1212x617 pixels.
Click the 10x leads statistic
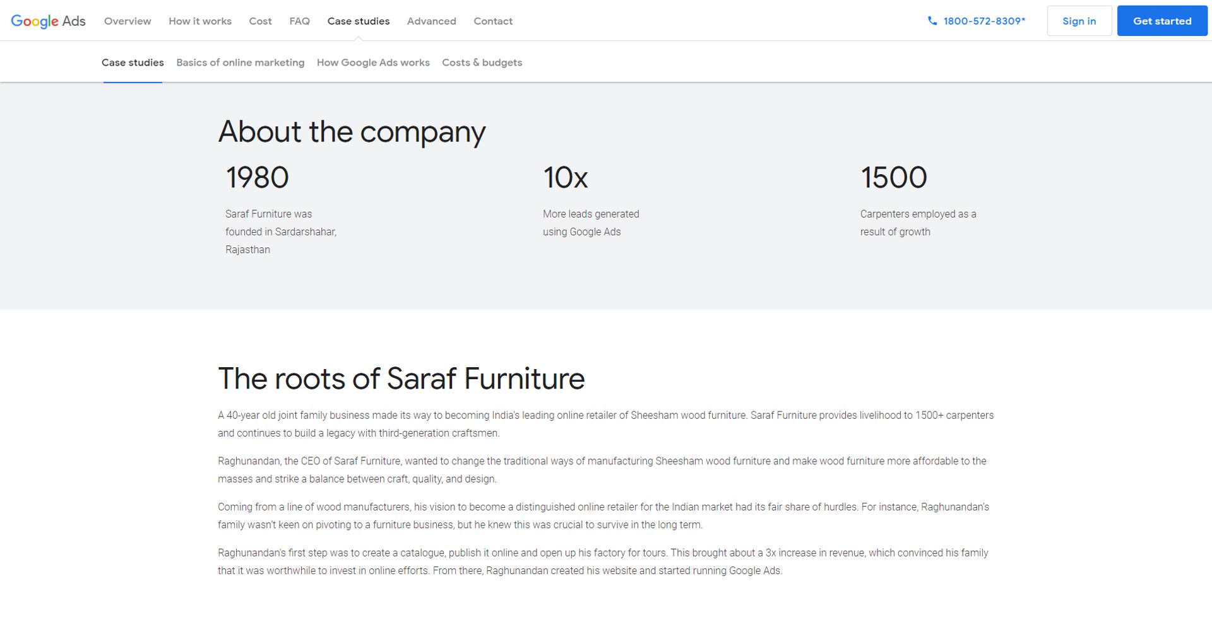565,177
